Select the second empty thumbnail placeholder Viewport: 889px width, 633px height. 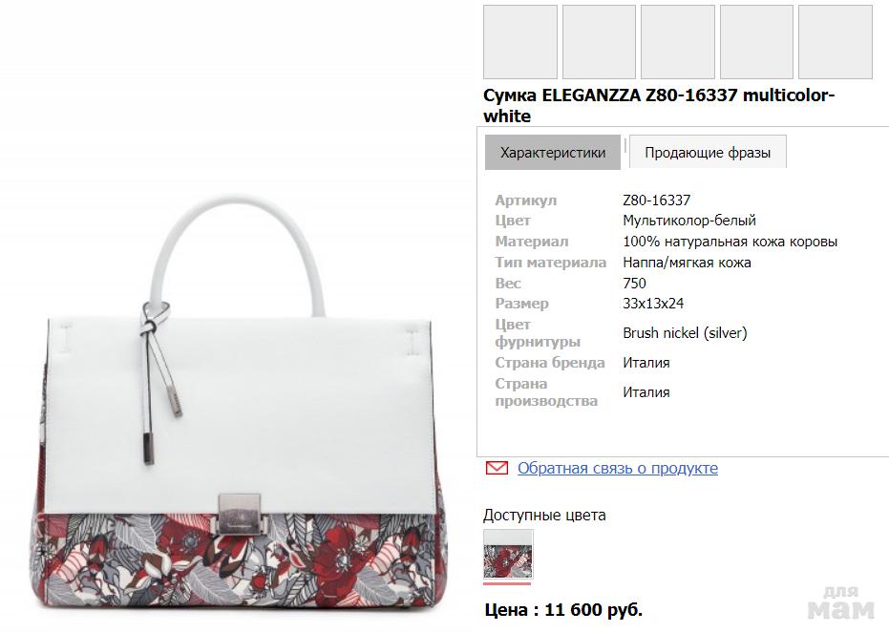click(x=600, y=42)
